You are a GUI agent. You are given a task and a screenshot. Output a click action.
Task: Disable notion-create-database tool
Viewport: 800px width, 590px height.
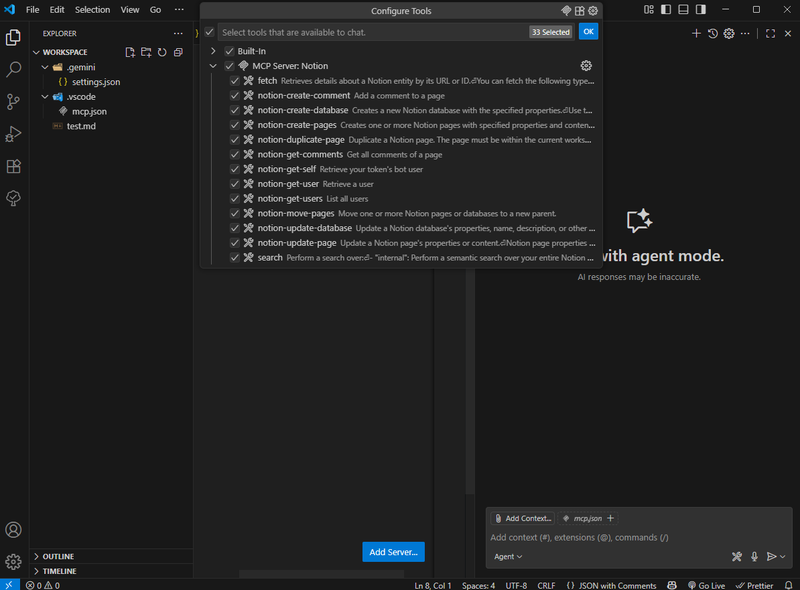[235, 110]
